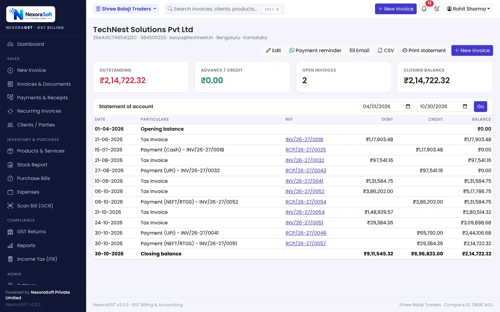Viewport: 500px width, 312px height.
Task: Click the WhatsApp payment reminder icon
Action: pyautogui.click(x=292, y=51)
